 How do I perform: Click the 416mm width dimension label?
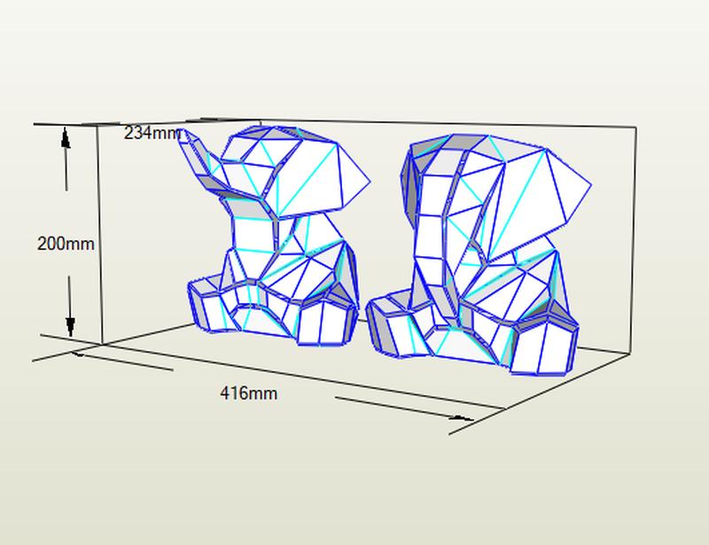(x=248, y=393)
